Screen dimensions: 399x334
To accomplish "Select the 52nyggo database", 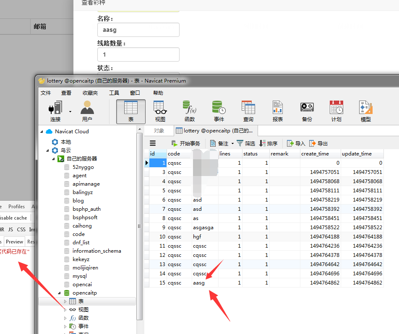I will point(83,167).
